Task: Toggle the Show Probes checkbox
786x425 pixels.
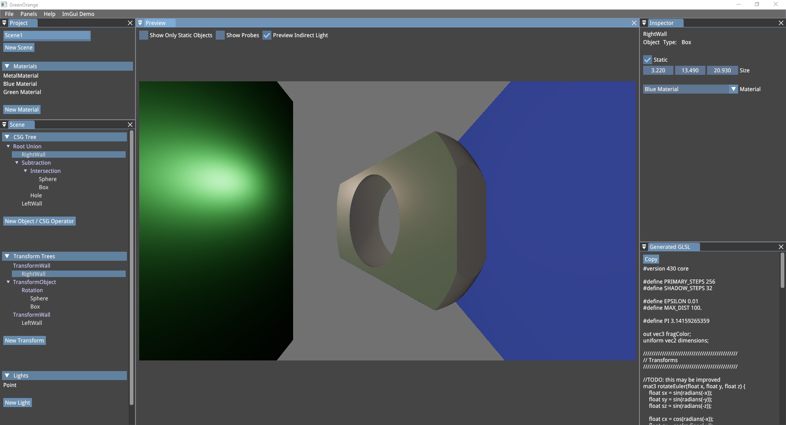Action: pyautogui.click(x=220, y=36)
